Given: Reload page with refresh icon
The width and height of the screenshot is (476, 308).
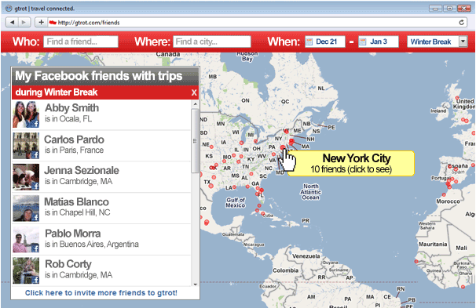Looking at the screenshot, I should tap(461, 23).
